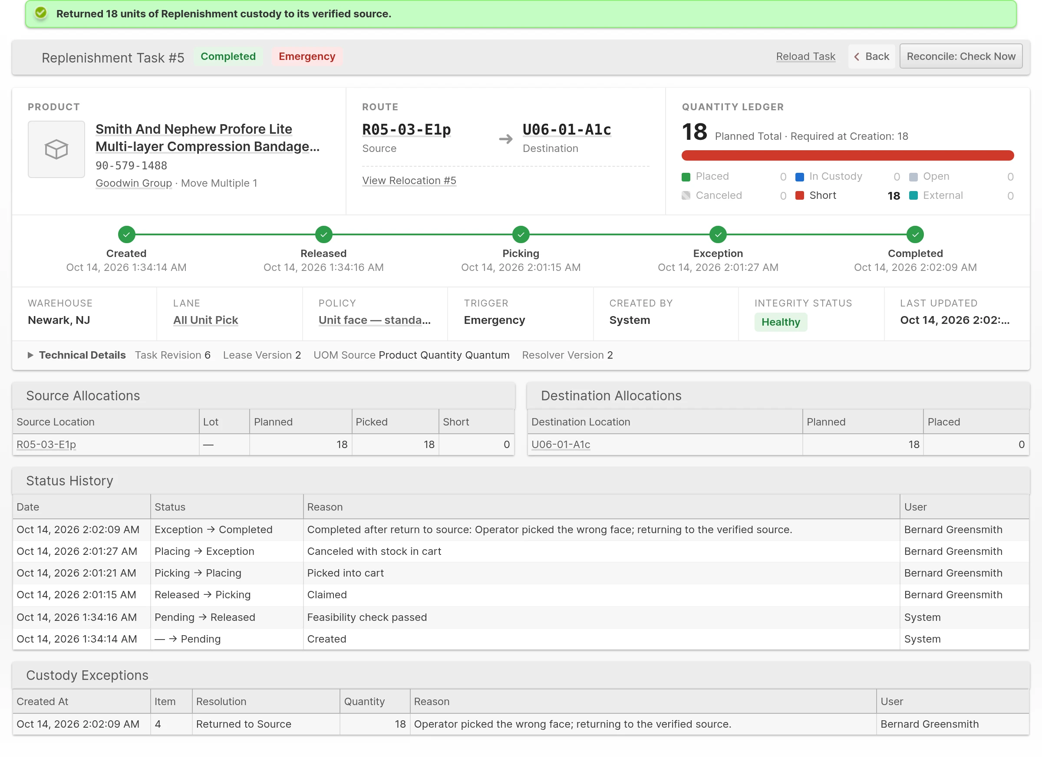Click the Picked column header in Source Allocations
Screen dimensions: 1042x765
tap(395, 422)
